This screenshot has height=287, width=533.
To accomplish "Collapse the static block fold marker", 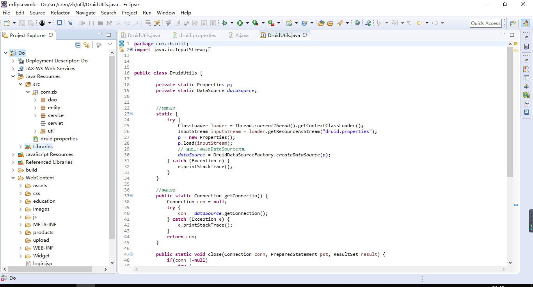I will (x=131, y=114).
